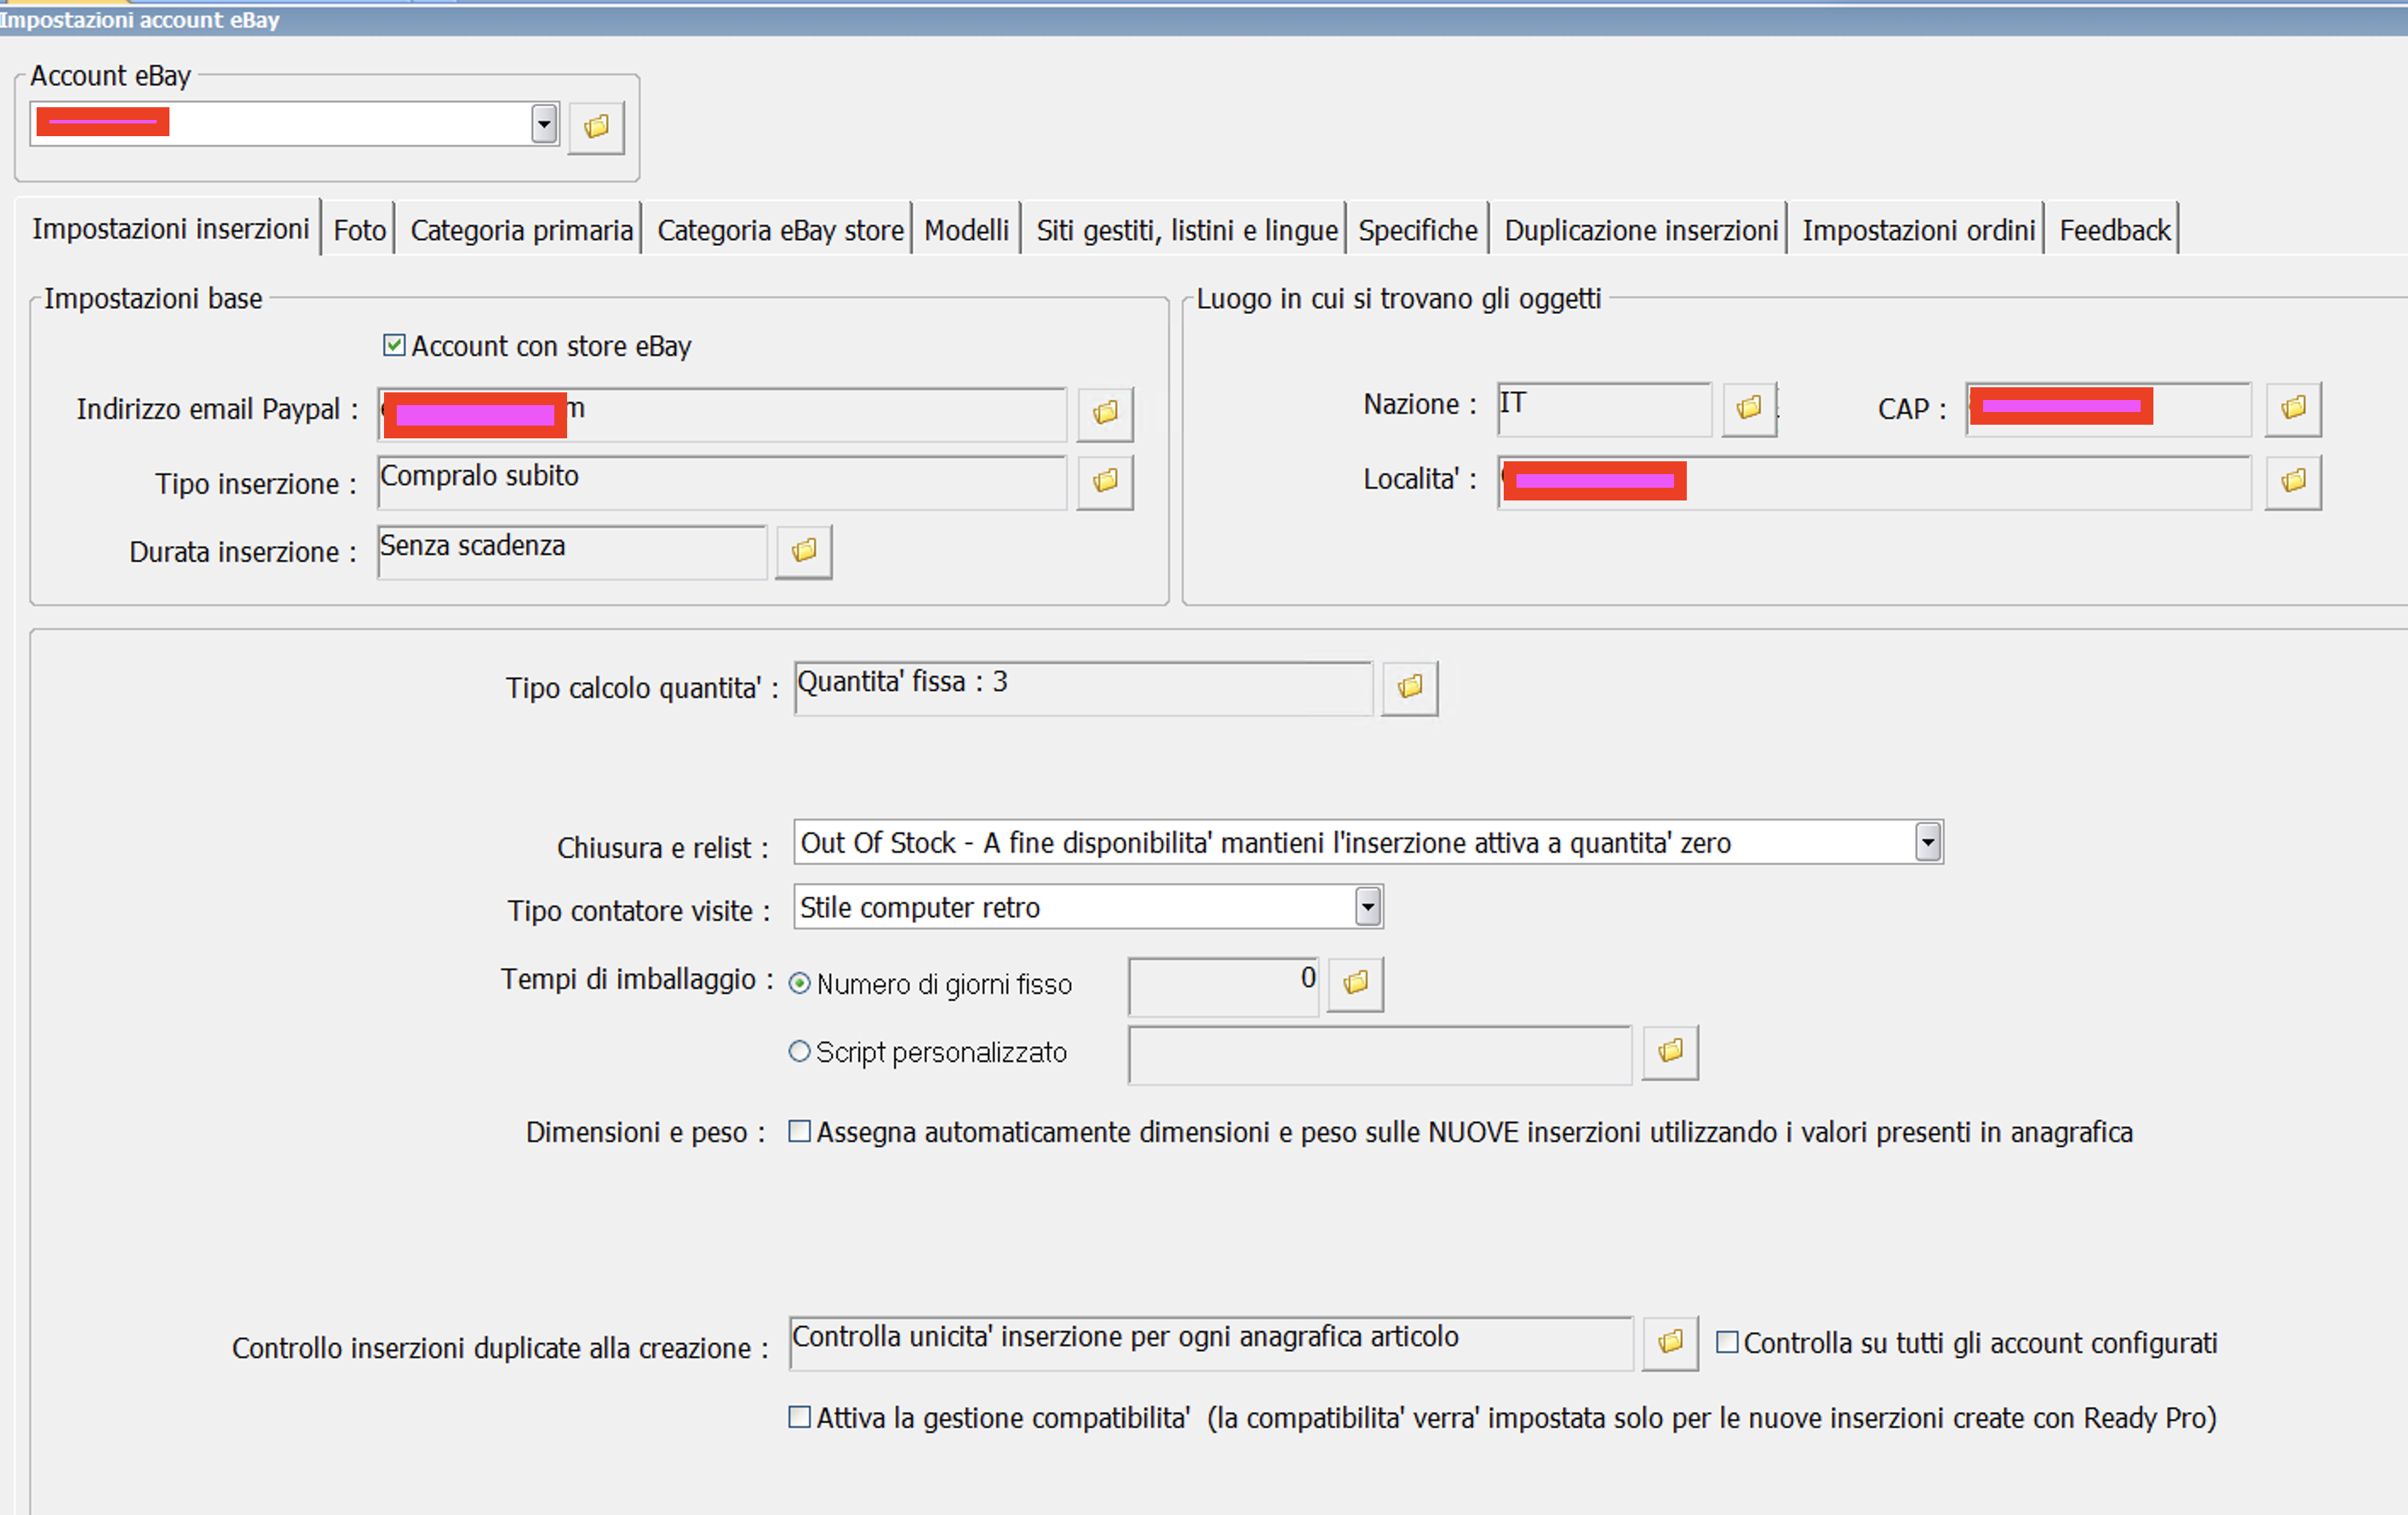Switch to Specifiche tab
Screen dimensions: 2408x1515
tap(1417, 231)
